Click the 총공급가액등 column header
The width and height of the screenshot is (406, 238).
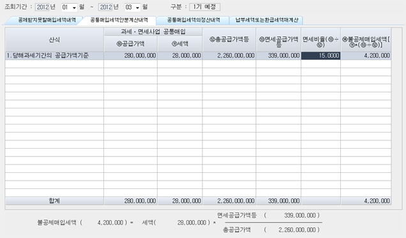point(229,40)
